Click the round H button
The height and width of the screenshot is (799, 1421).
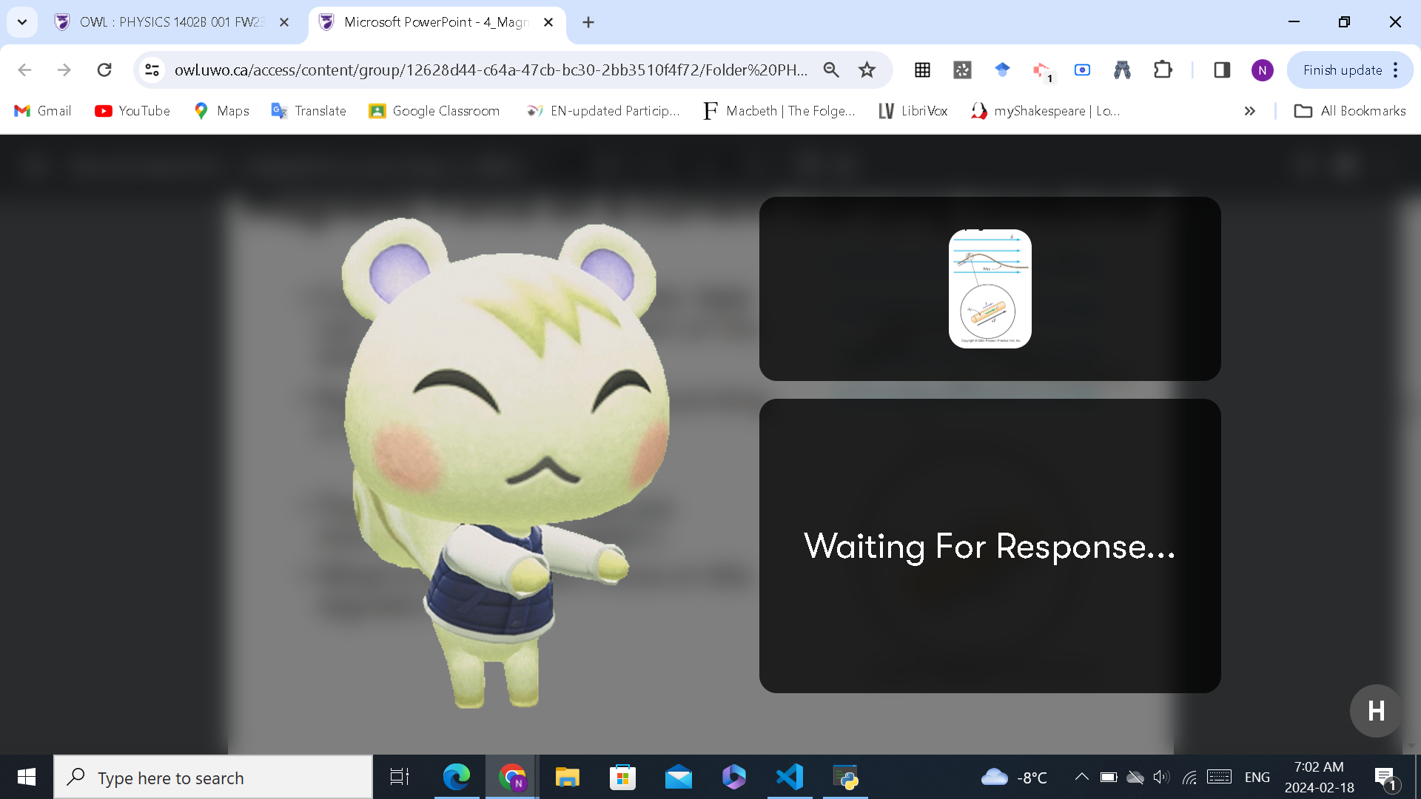tap(1376, 711)
